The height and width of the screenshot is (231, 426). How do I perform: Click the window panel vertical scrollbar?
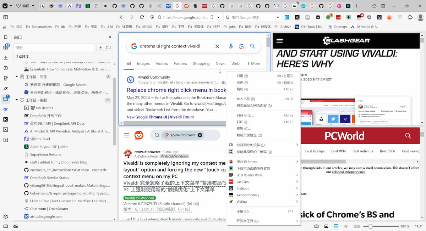tap(114, 111)
